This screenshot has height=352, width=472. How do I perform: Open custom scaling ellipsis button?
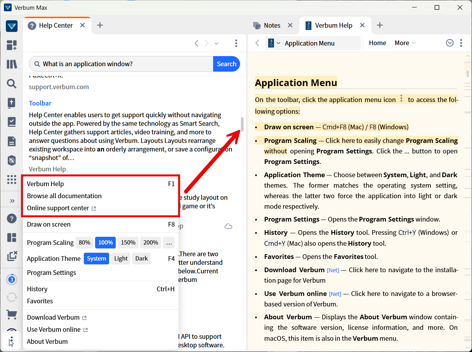[x=169, y=243]
